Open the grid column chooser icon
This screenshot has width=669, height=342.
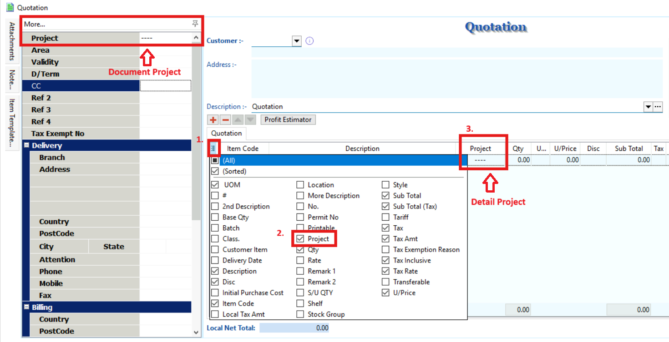click(213, 149)
